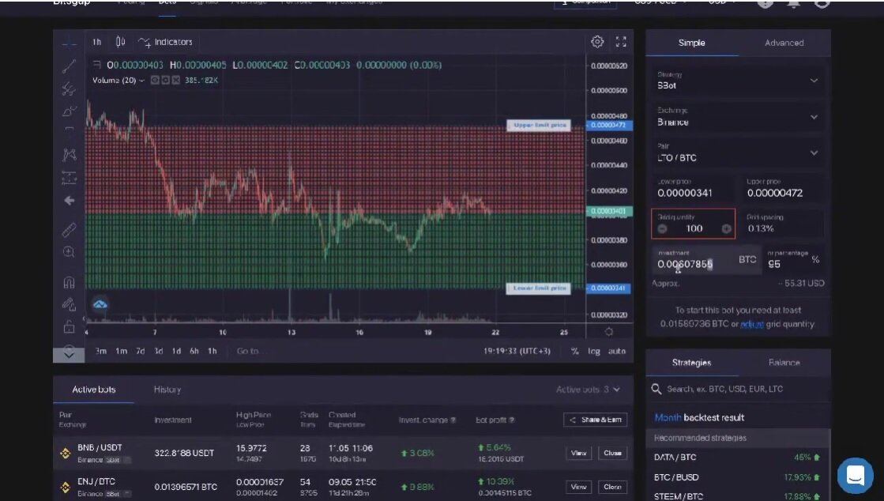
Task: Select the ruler measure tool
Action: pos(69,230)
